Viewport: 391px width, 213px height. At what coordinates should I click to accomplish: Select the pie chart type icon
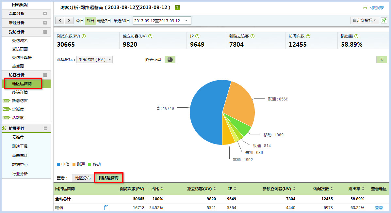[170, 60]
